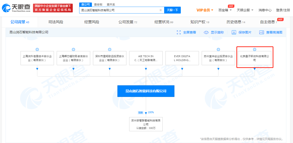Image resolution: width=293 pixels, height=143 pixels.
Task: Click 保存图片 text label
Action: click(245, 32)
